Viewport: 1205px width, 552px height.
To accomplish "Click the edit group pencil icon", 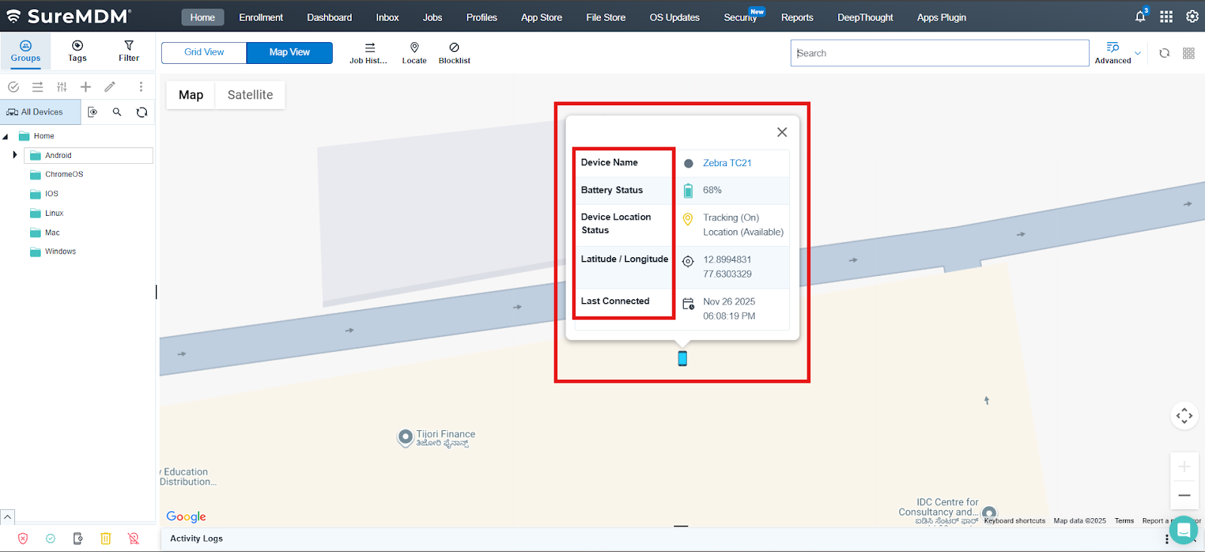I will [x=110, y=87].
